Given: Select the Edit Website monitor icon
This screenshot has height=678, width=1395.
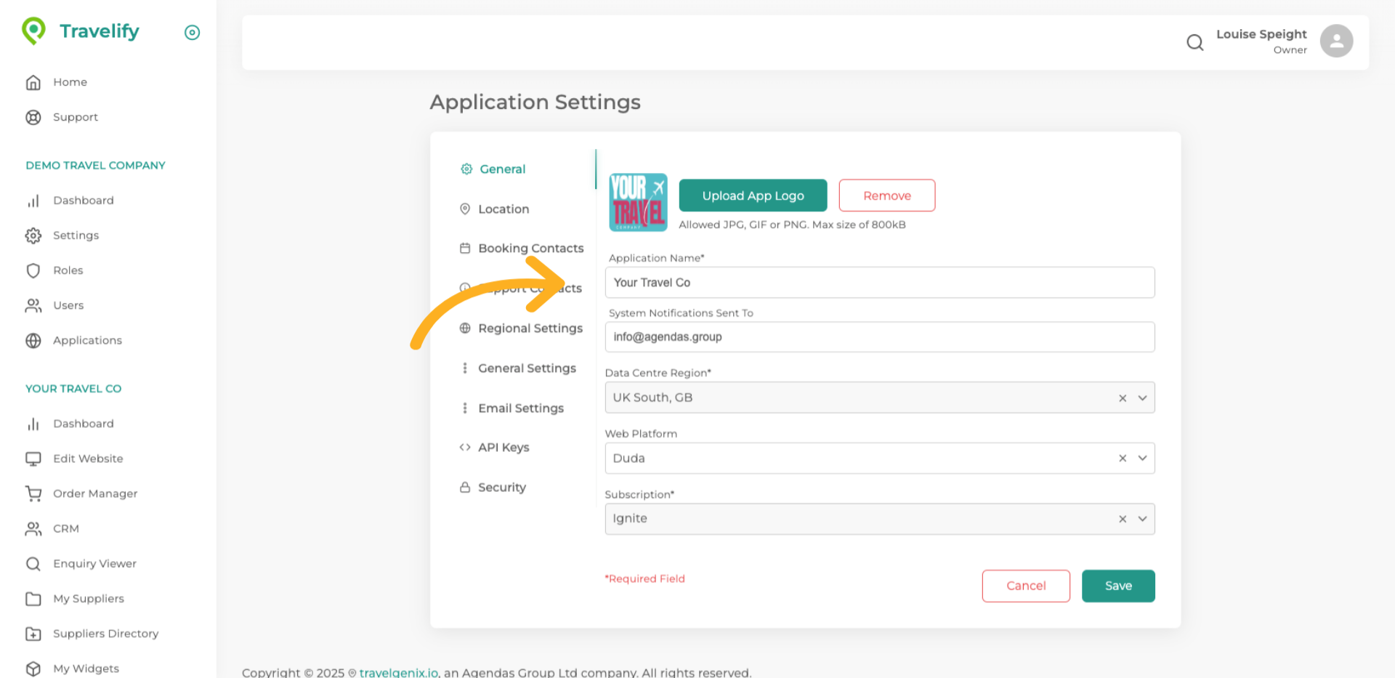Looking at the screenshot, I should [33, 459].
